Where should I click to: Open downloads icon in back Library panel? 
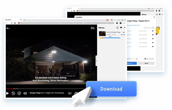[157, 14]
